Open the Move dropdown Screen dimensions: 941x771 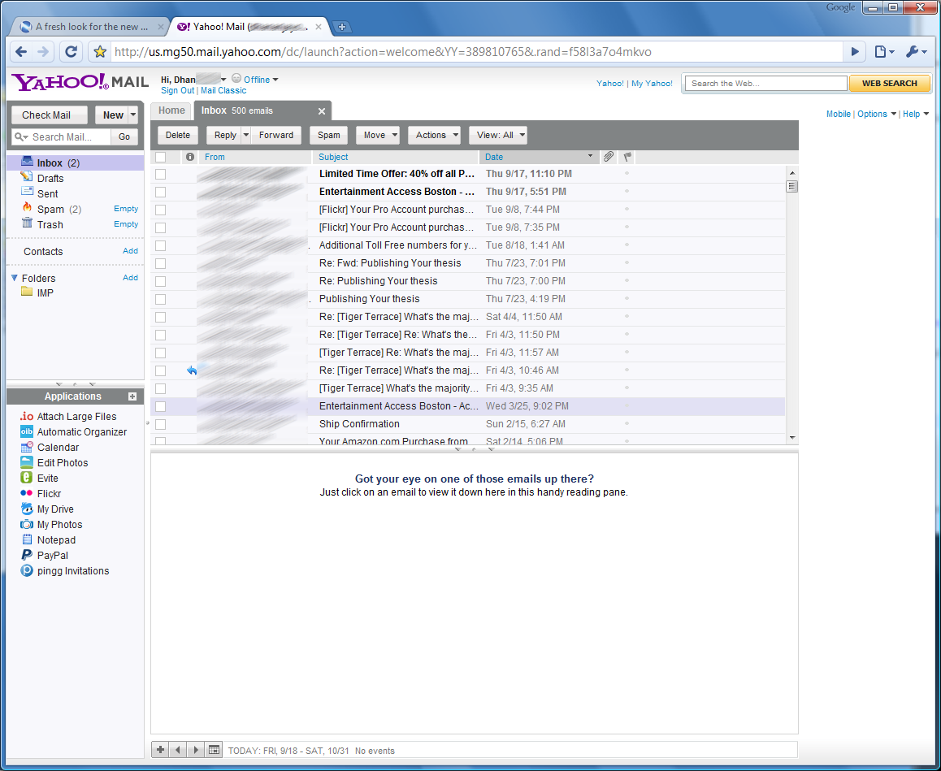pyautogui.click(x=378, y=135)
